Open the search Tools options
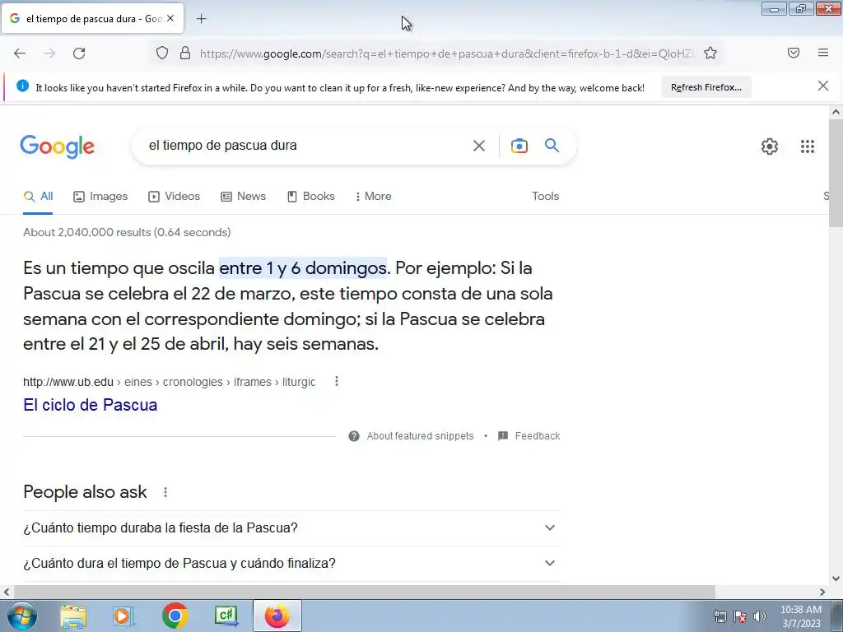The image size is (843, 632). [545, 197]
